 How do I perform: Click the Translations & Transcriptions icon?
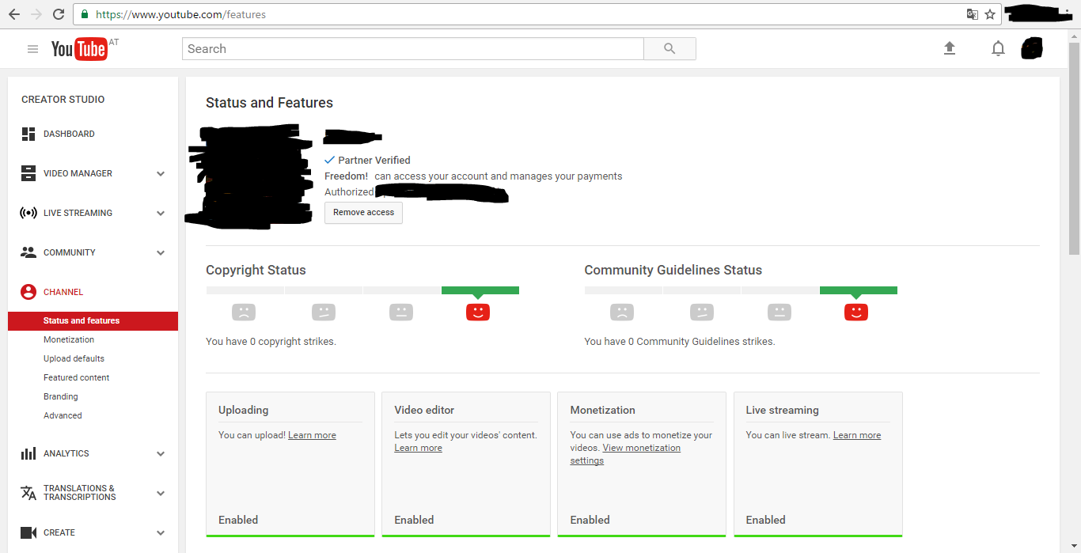pyautogui.click(x=28, y=493)
